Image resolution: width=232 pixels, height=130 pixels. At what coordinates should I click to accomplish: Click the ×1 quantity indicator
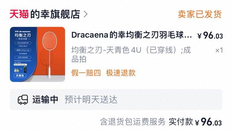click(x=219, y=51)
